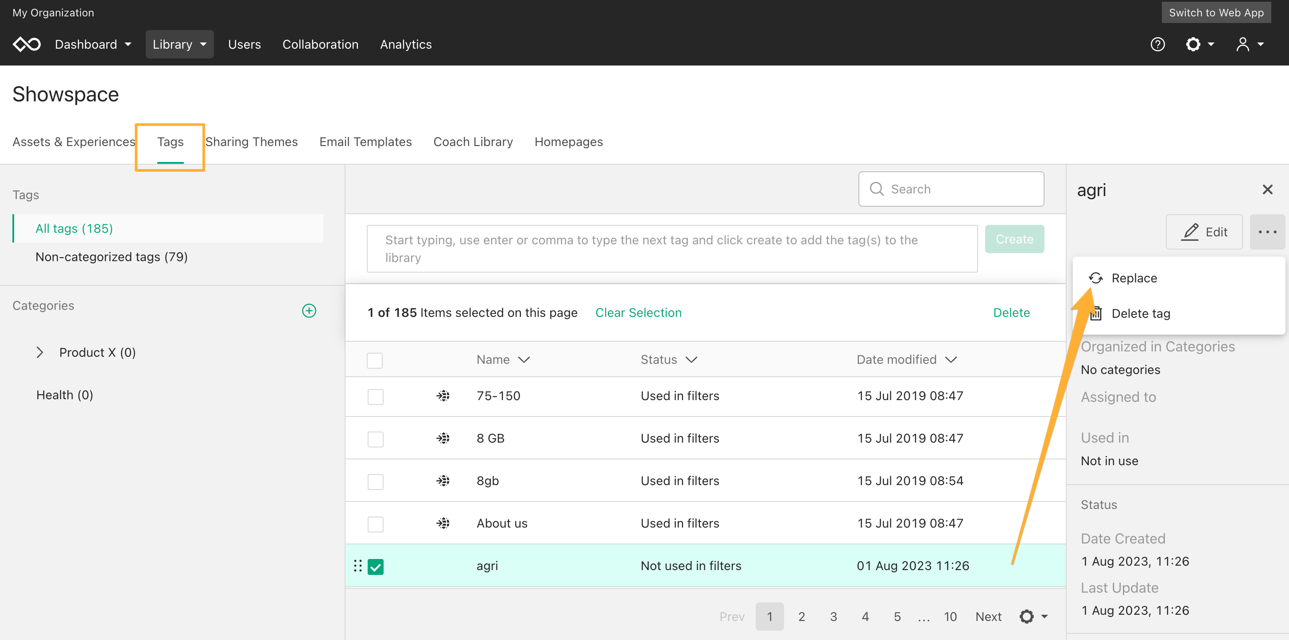Go to Analytics in top navigation

point(405,45)
